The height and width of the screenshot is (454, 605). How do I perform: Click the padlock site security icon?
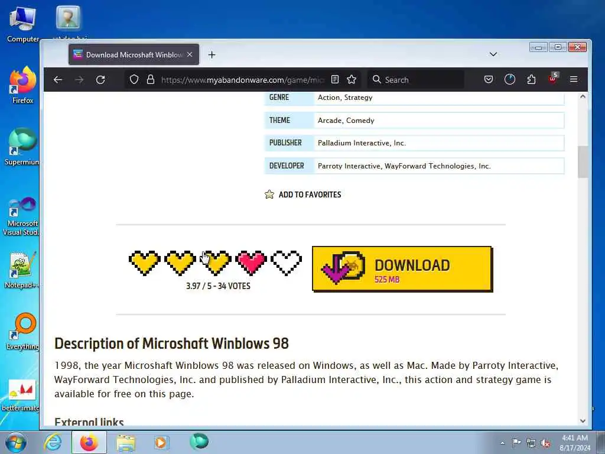tap(151, 80)
